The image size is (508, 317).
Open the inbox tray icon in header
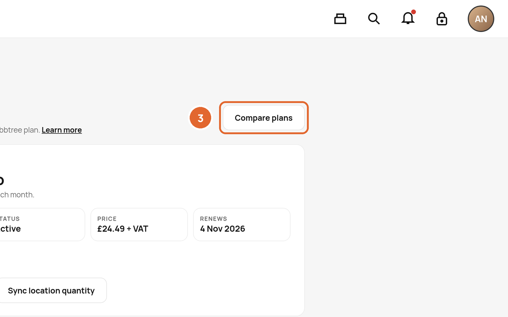coord(340,19)
